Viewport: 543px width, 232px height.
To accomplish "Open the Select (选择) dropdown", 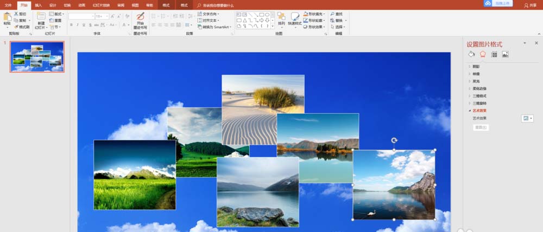I will [338, 27].
